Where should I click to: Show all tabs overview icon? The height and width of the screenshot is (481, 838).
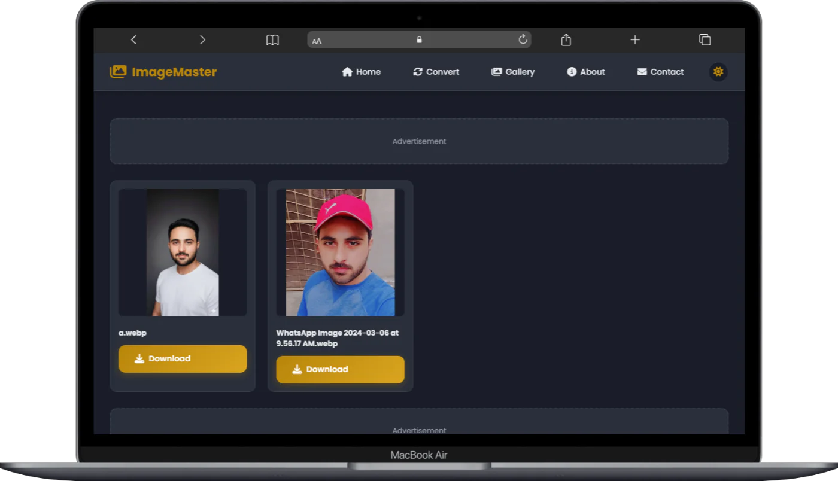point(705,39)
